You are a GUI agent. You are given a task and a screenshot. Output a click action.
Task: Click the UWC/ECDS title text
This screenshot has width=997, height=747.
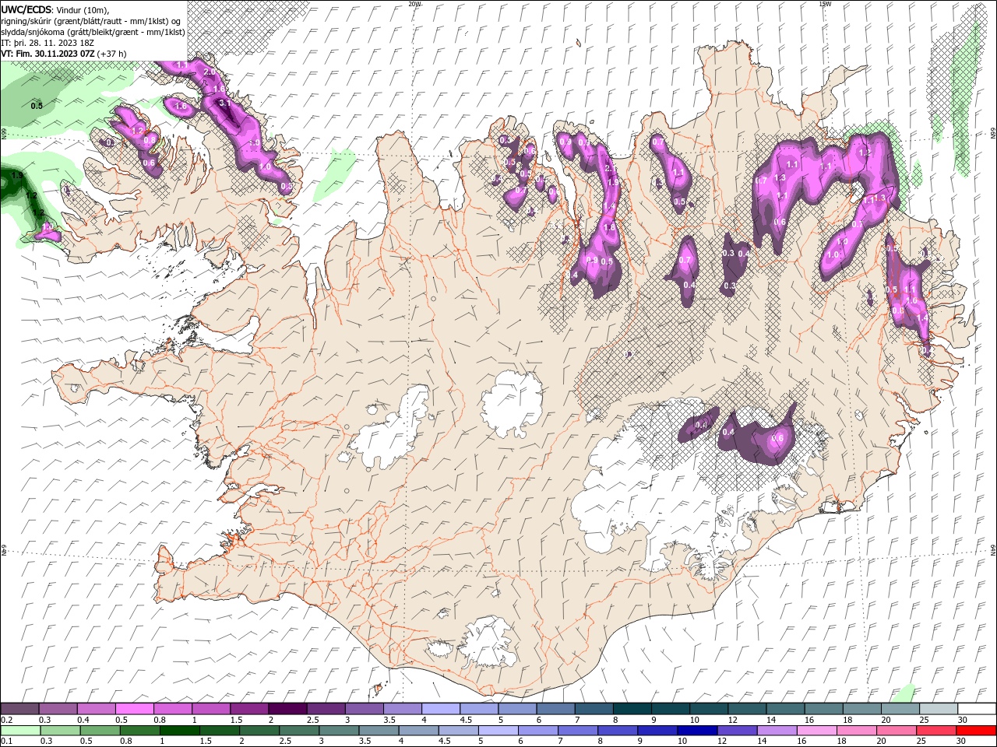click(26, 9)
